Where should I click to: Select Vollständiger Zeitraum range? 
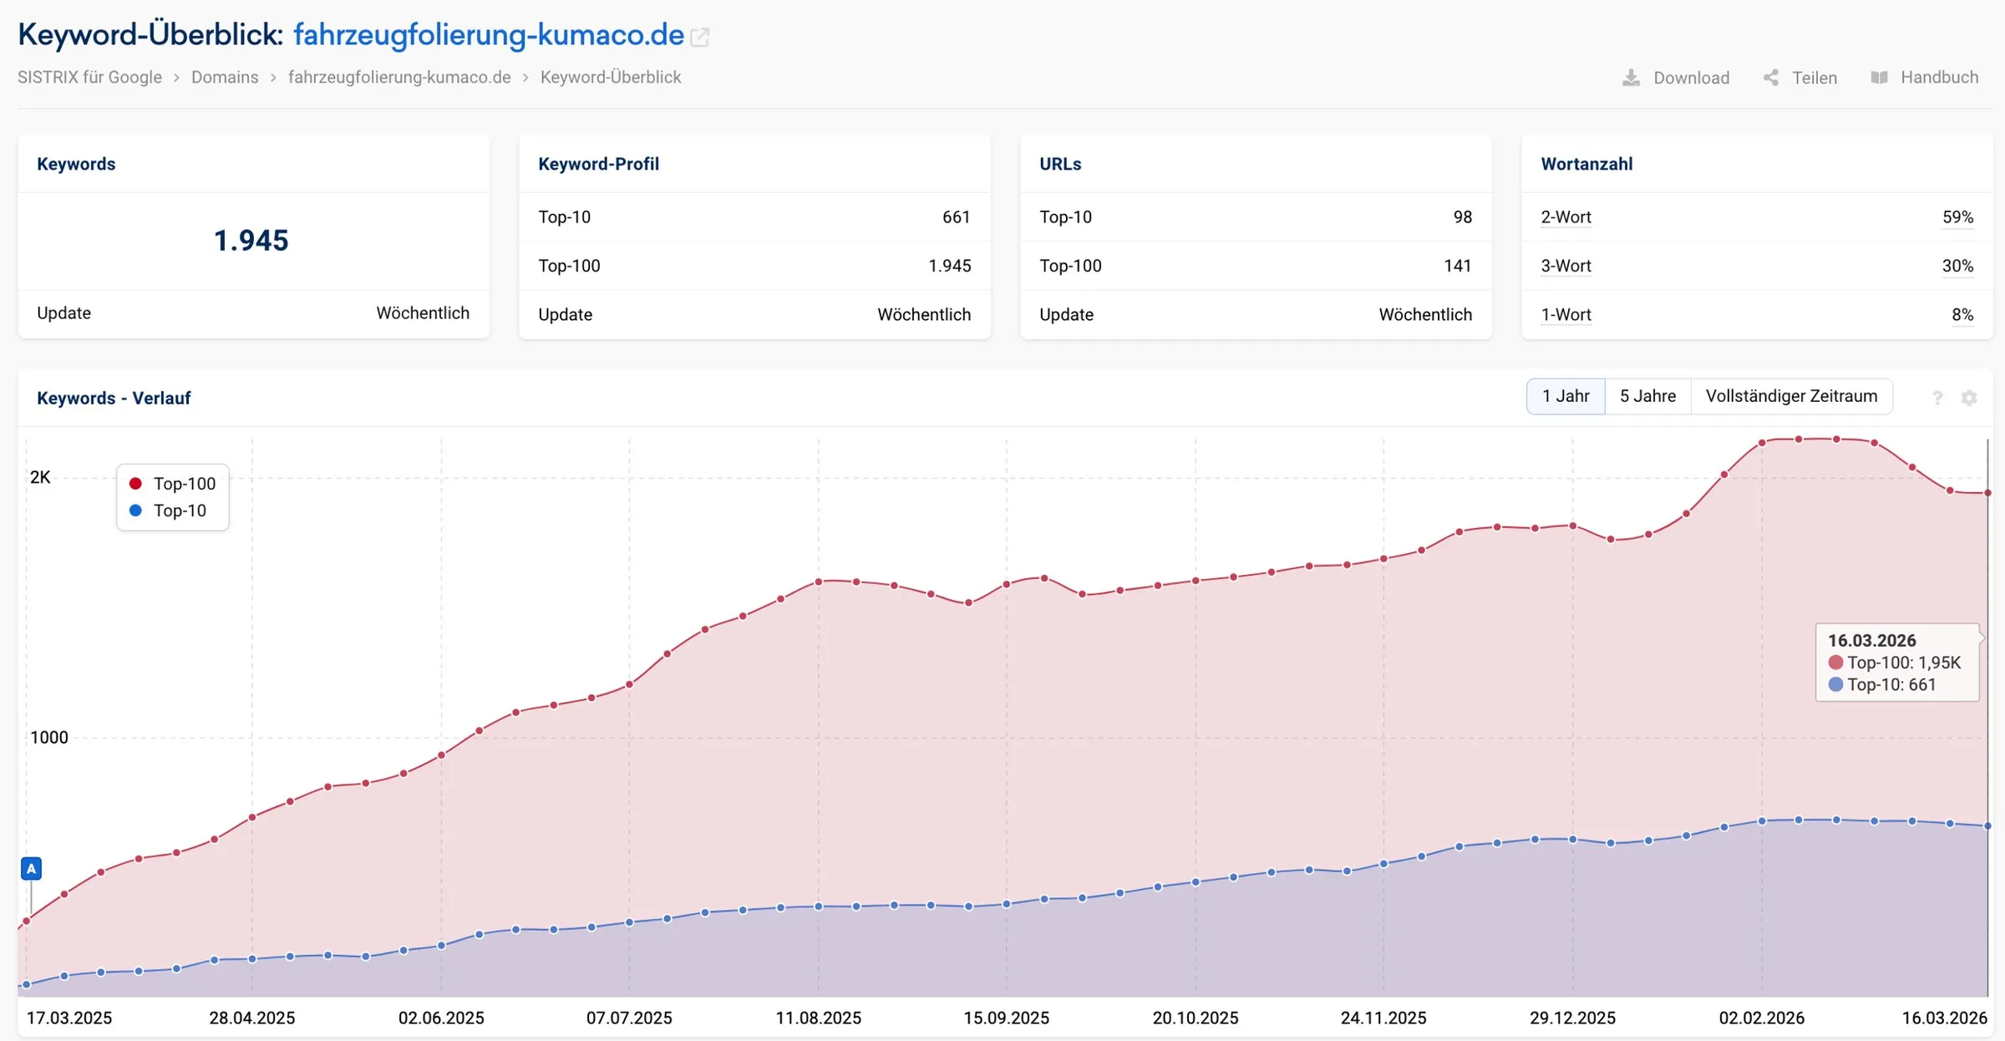[x=1791, y=396]
